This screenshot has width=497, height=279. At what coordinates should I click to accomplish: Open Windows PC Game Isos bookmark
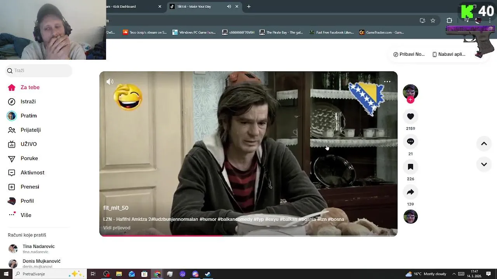tap(194, 33)
